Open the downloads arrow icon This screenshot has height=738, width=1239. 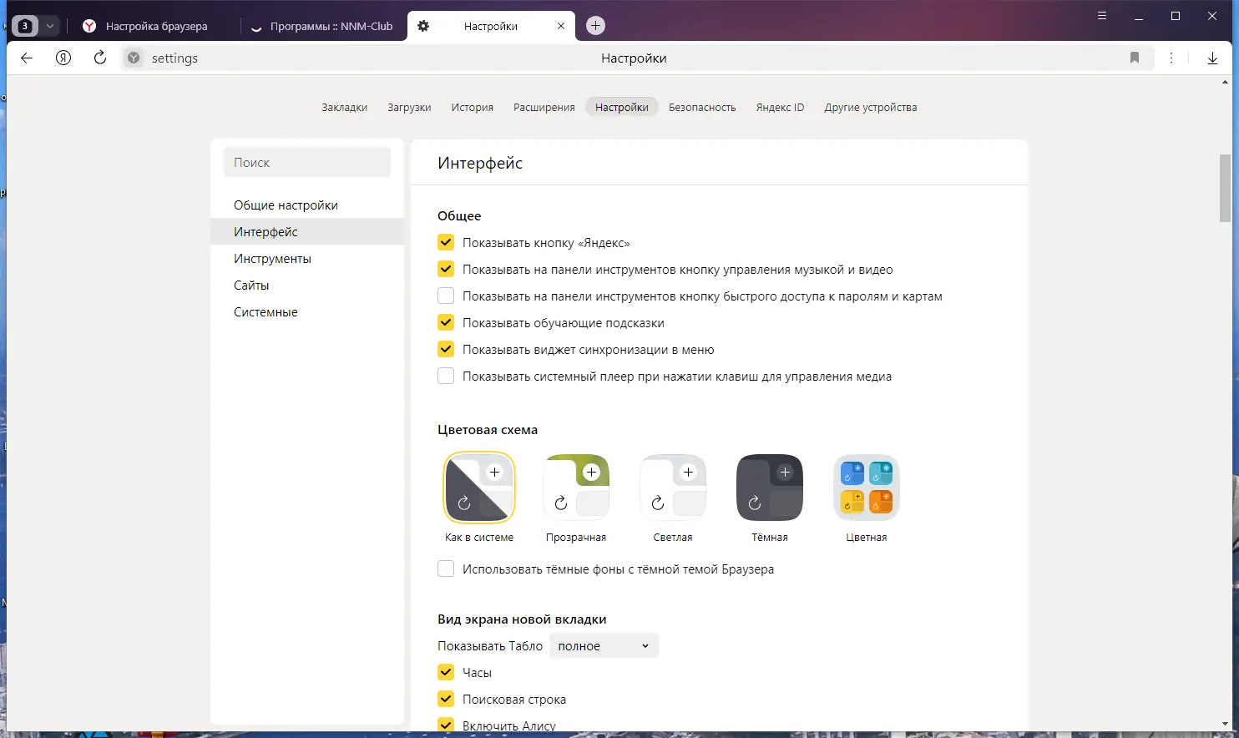(x=1212, y=58)
